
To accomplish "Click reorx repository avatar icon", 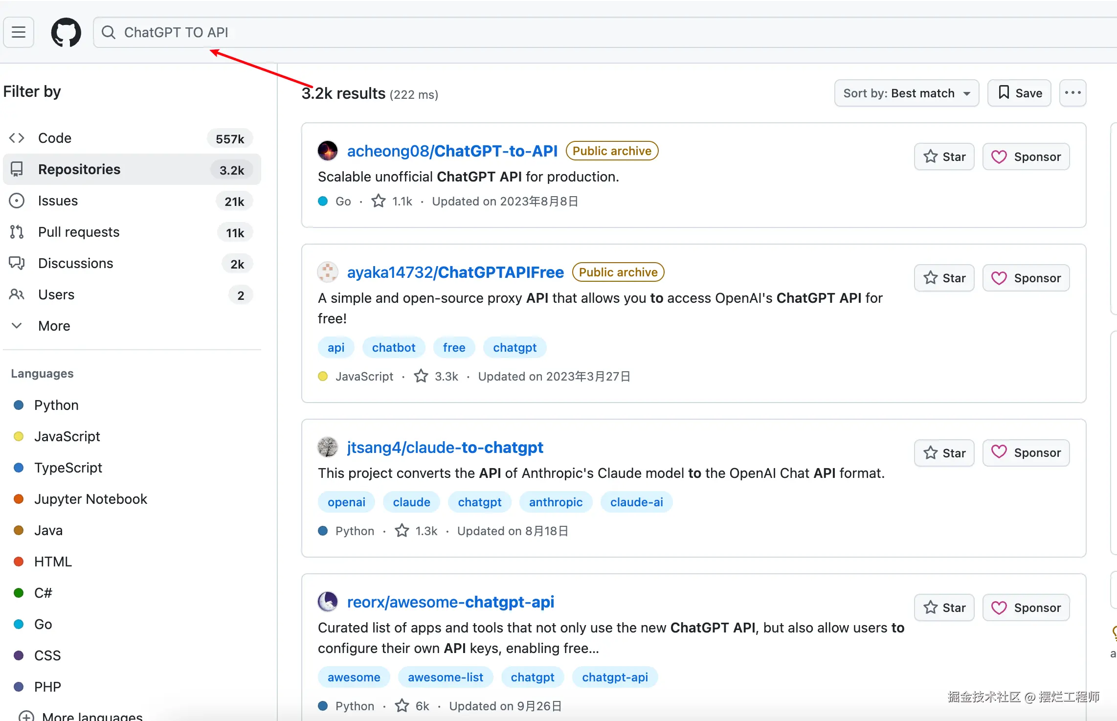I will (328, 602).
